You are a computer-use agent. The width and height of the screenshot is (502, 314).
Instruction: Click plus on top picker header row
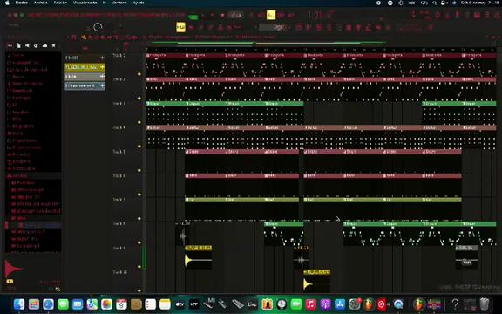click(x=102, y=58)
